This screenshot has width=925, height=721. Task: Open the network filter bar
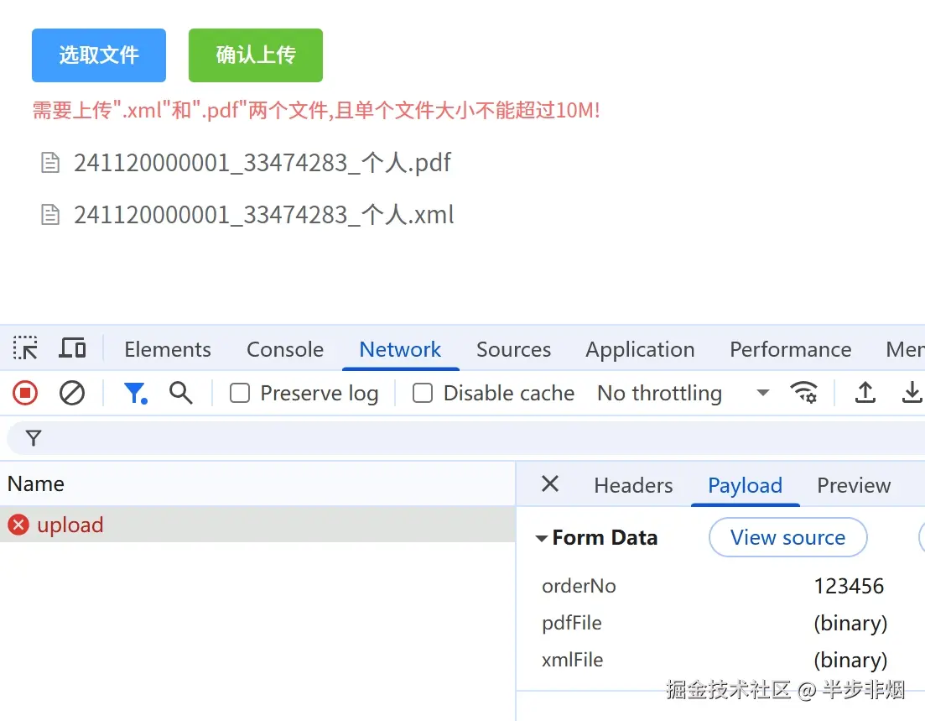[x=135, y=393]
